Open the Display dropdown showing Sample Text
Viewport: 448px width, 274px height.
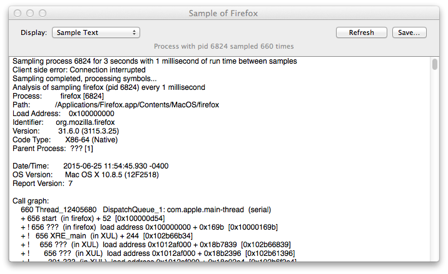point(96,32)
